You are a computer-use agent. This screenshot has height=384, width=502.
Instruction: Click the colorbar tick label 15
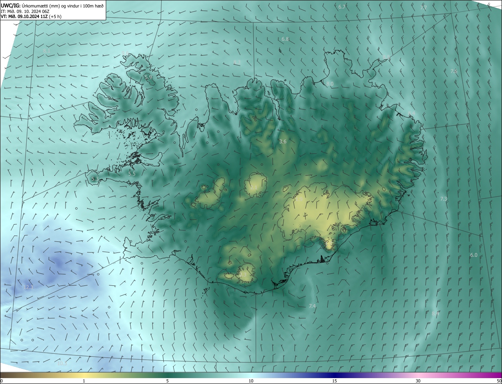(x=335, y=381)
